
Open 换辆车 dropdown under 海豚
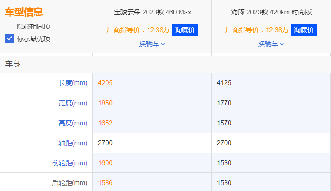(271, 44)
